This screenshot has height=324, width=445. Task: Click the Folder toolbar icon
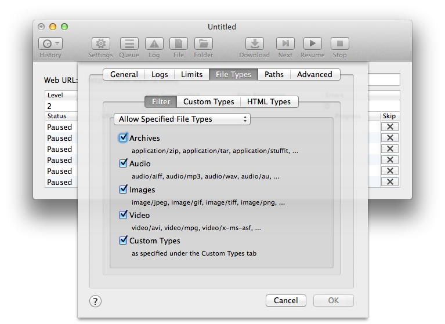[x=204, y=43]
